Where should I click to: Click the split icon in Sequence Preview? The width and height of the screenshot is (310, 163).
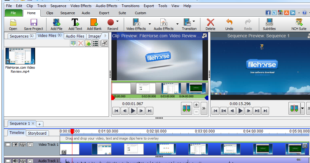(294, 108)
